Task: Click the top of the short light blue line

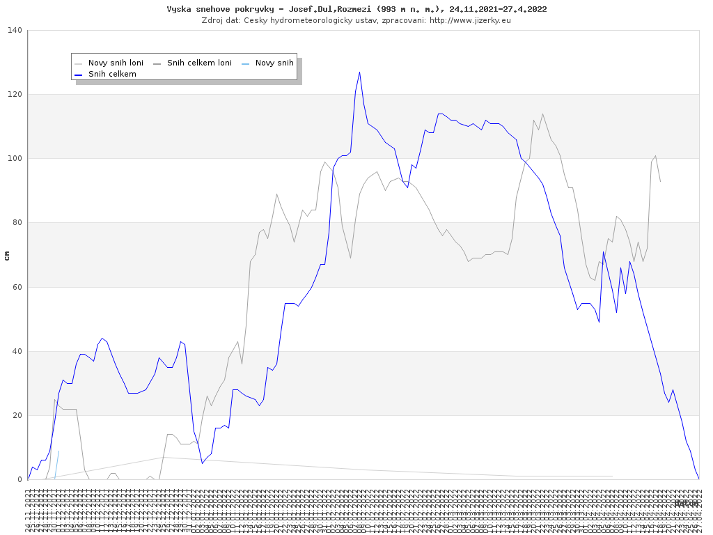Action: point(58,451)
